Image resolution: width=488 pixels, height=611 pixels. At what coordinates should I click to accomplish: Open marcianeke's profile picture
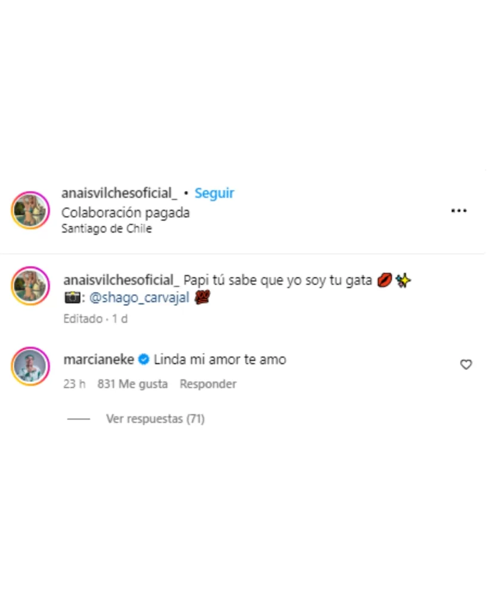(30, 366)
